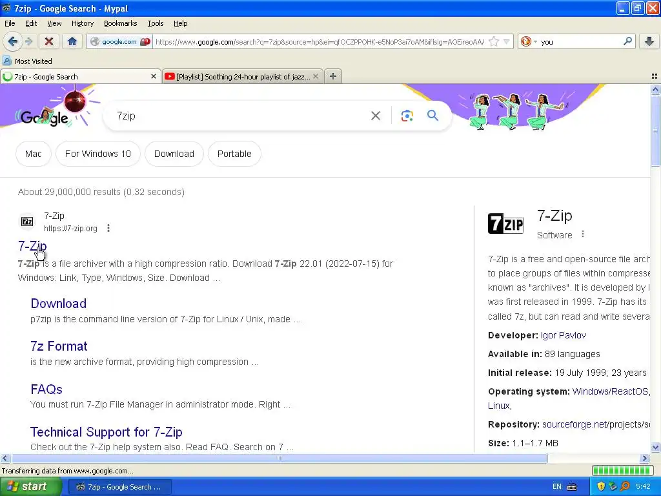Click the horizontal scrollbar left arrow

pyautogui.click(x=5, y=458)
